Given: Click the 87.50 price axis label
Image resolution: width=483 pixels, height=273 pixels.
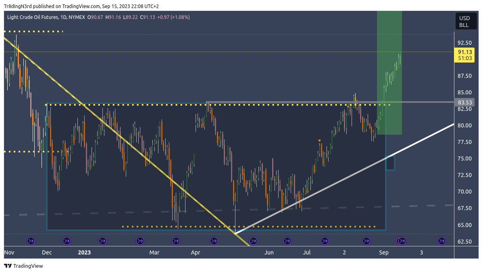Looking at the screenshot, I should pyautogui.click(x=464, y=76).
